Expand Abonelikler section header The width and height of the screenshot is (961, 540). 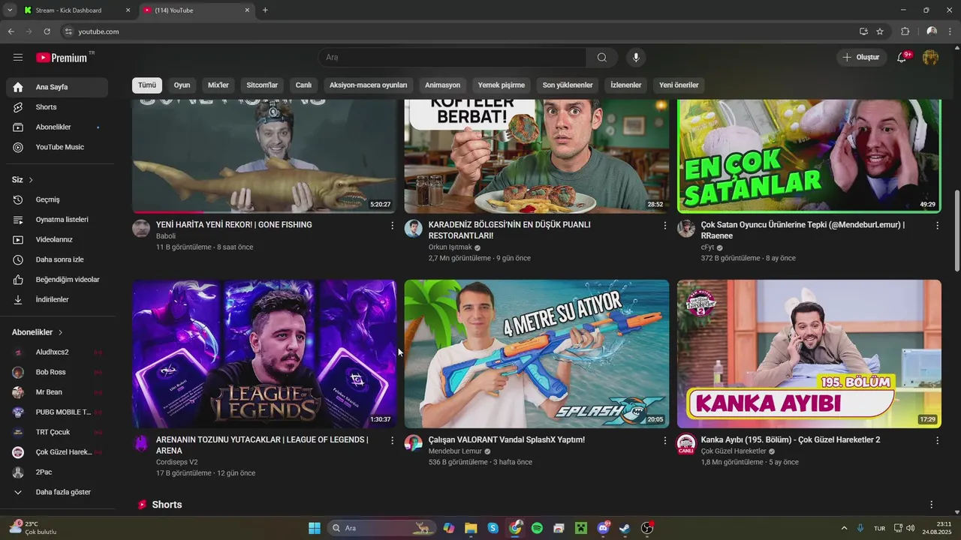[x=38, y=332]
